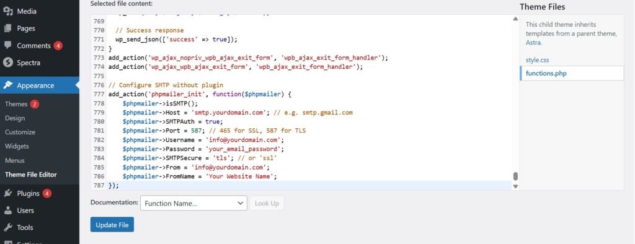Click the 'wp_ajax_wpb_ajax_exit_form' line 774

click(x=236, y=67)
